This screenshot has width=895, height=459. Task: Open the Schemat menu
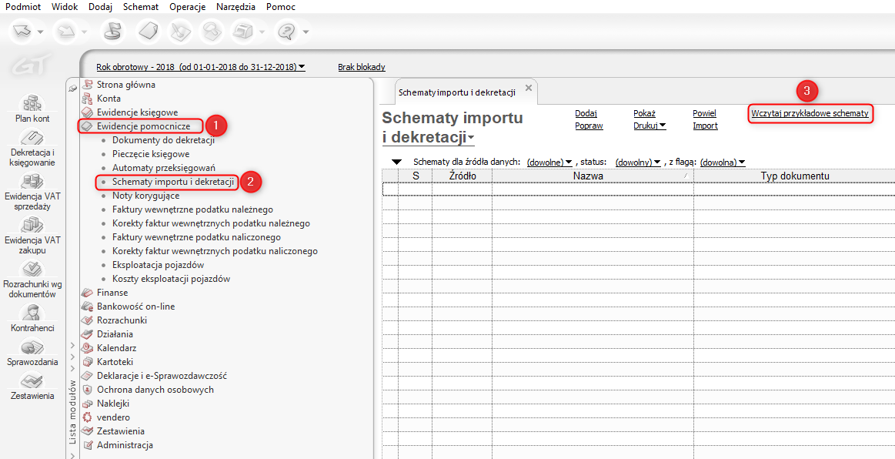(141, 7)
